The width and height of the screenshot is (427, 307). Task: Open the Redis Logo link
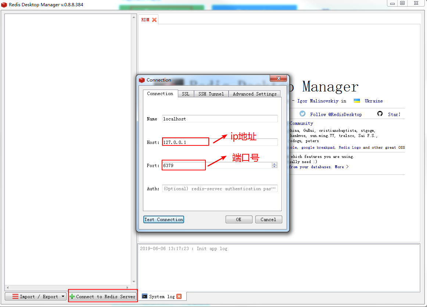pos(350,148)
